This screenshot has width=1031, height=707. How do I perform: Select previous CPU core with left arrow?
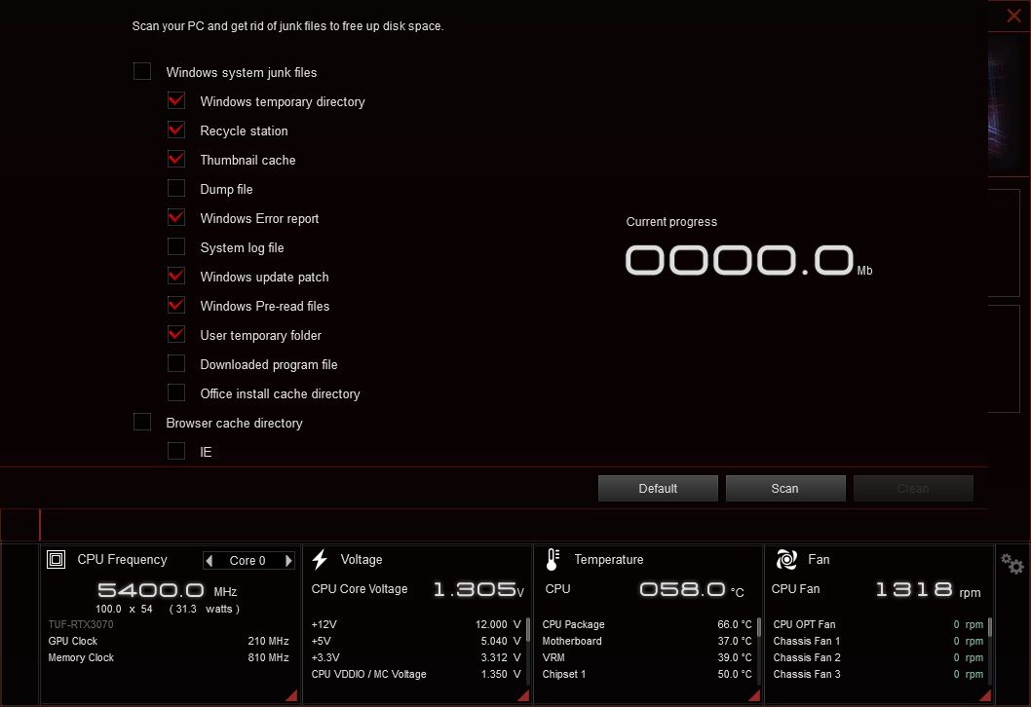pyautogui.click(x=210, y=561)
